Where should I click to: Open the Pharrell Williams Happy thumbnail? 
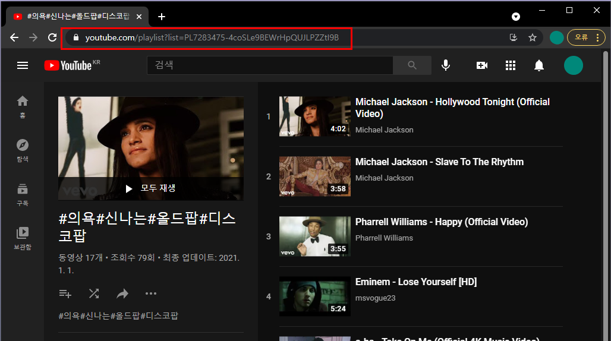pyautogui.click(x=315, y=236)
